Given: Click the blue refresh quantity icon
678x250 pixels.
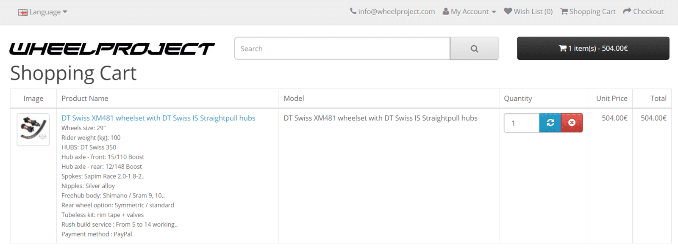Looking at the screenshot, I should (x=550, y=123).
